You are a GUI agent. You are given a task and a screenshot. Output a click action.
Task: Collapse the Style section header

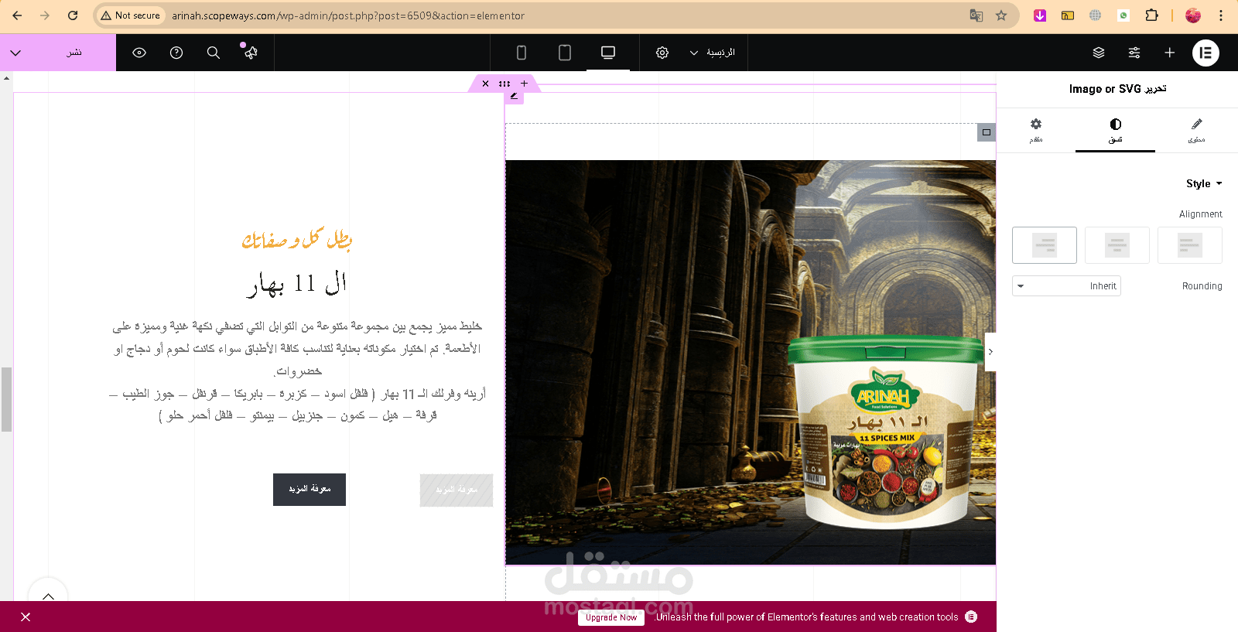pos(1204,183)
